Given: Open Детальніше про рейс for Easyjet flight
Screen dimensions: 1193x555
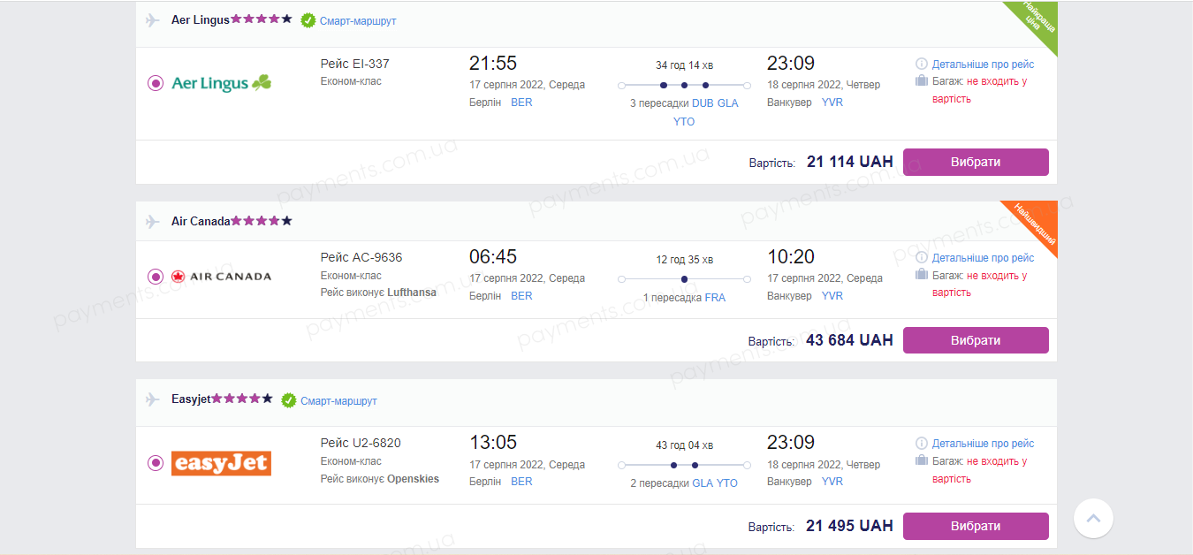Looking at the screenshot, I should point(983,444).
